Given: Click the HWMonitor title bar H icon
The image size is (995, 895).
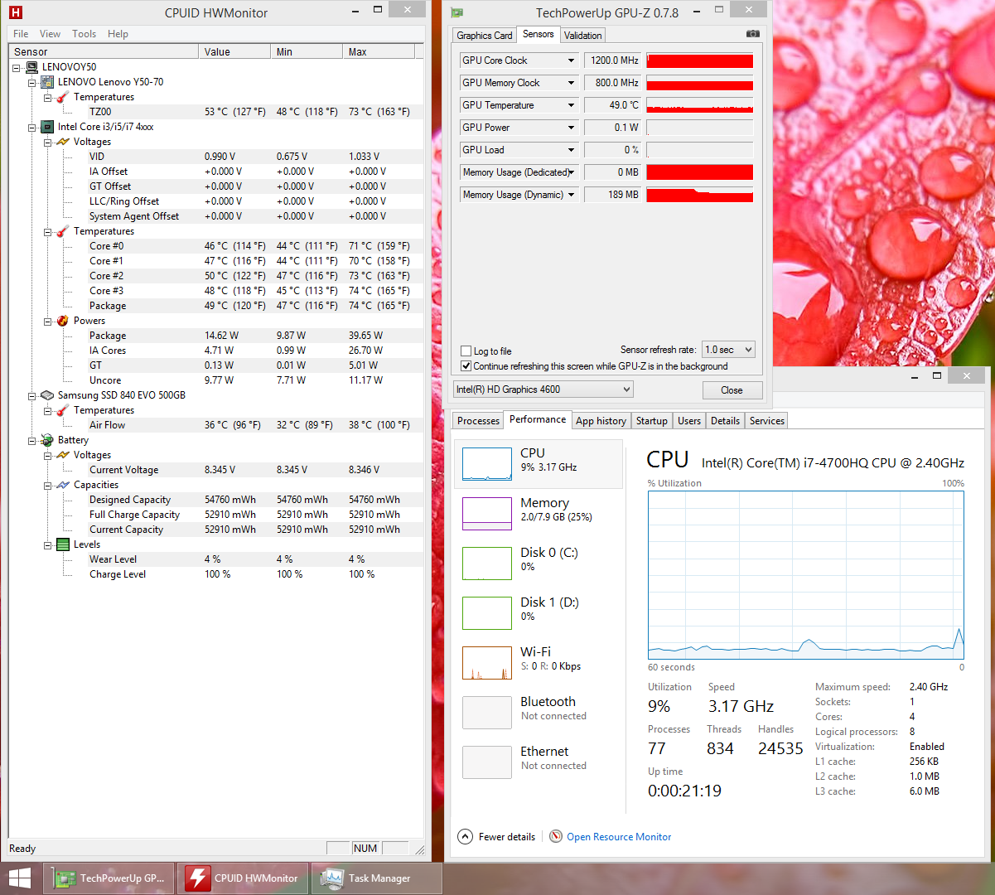Looking at the screenshot, I should [x=16, y=12].
